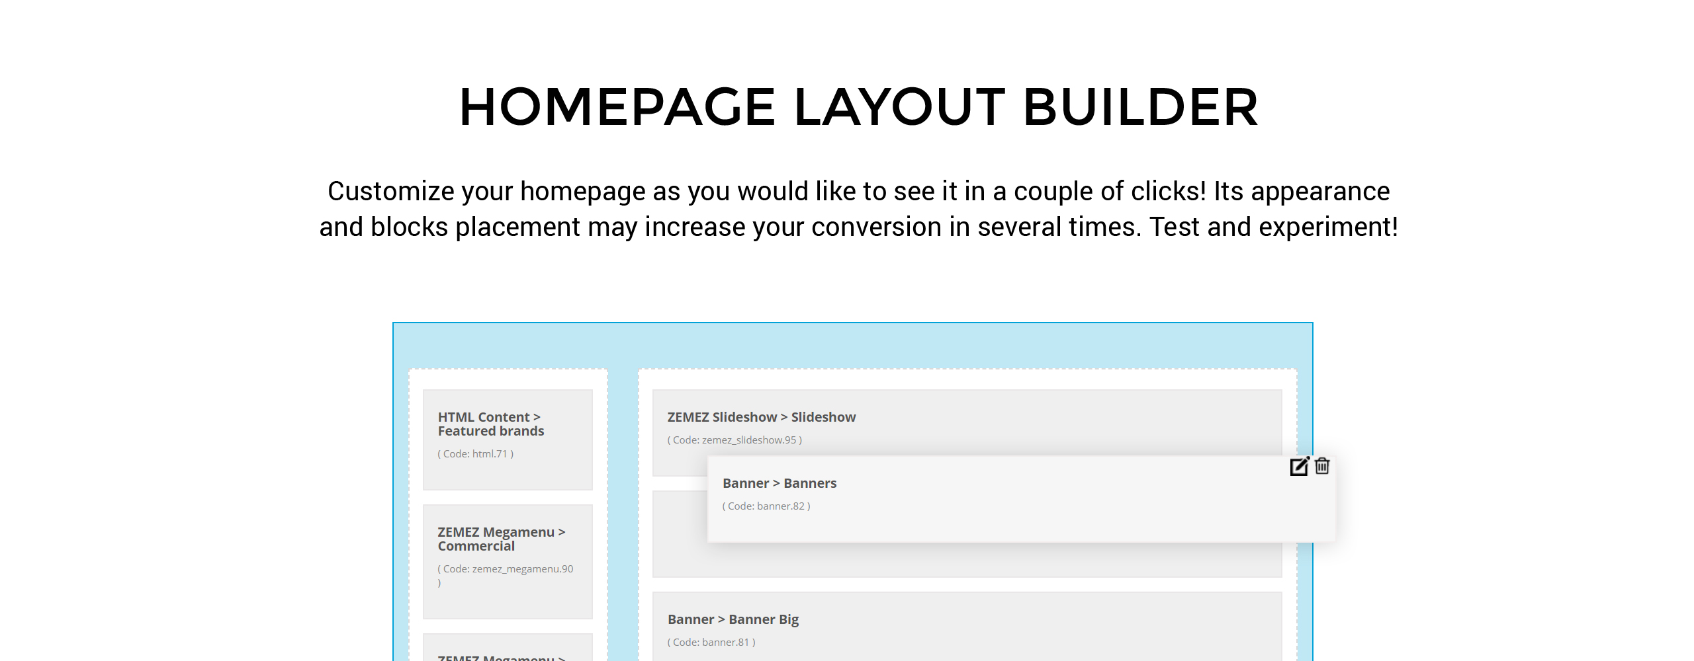The image size is (1694, 661).
Task: Click the text "( Code: zemez_slideshow.95 )"
Action: 735,440
